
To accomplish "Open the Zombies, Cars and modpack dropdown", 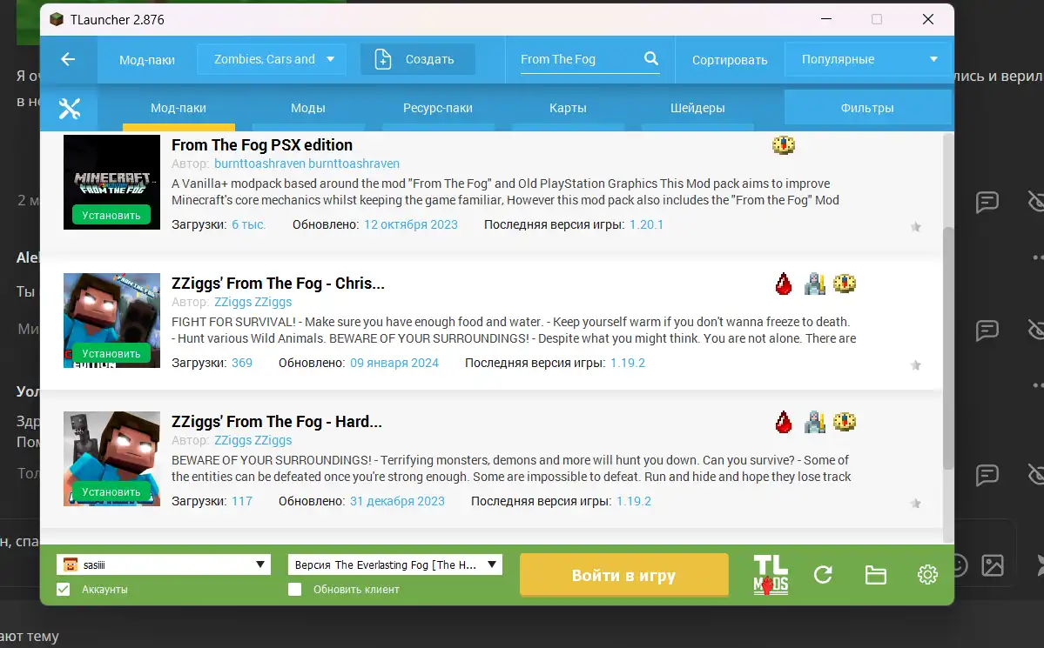I will pyautogui.click(x=272, y=59).
